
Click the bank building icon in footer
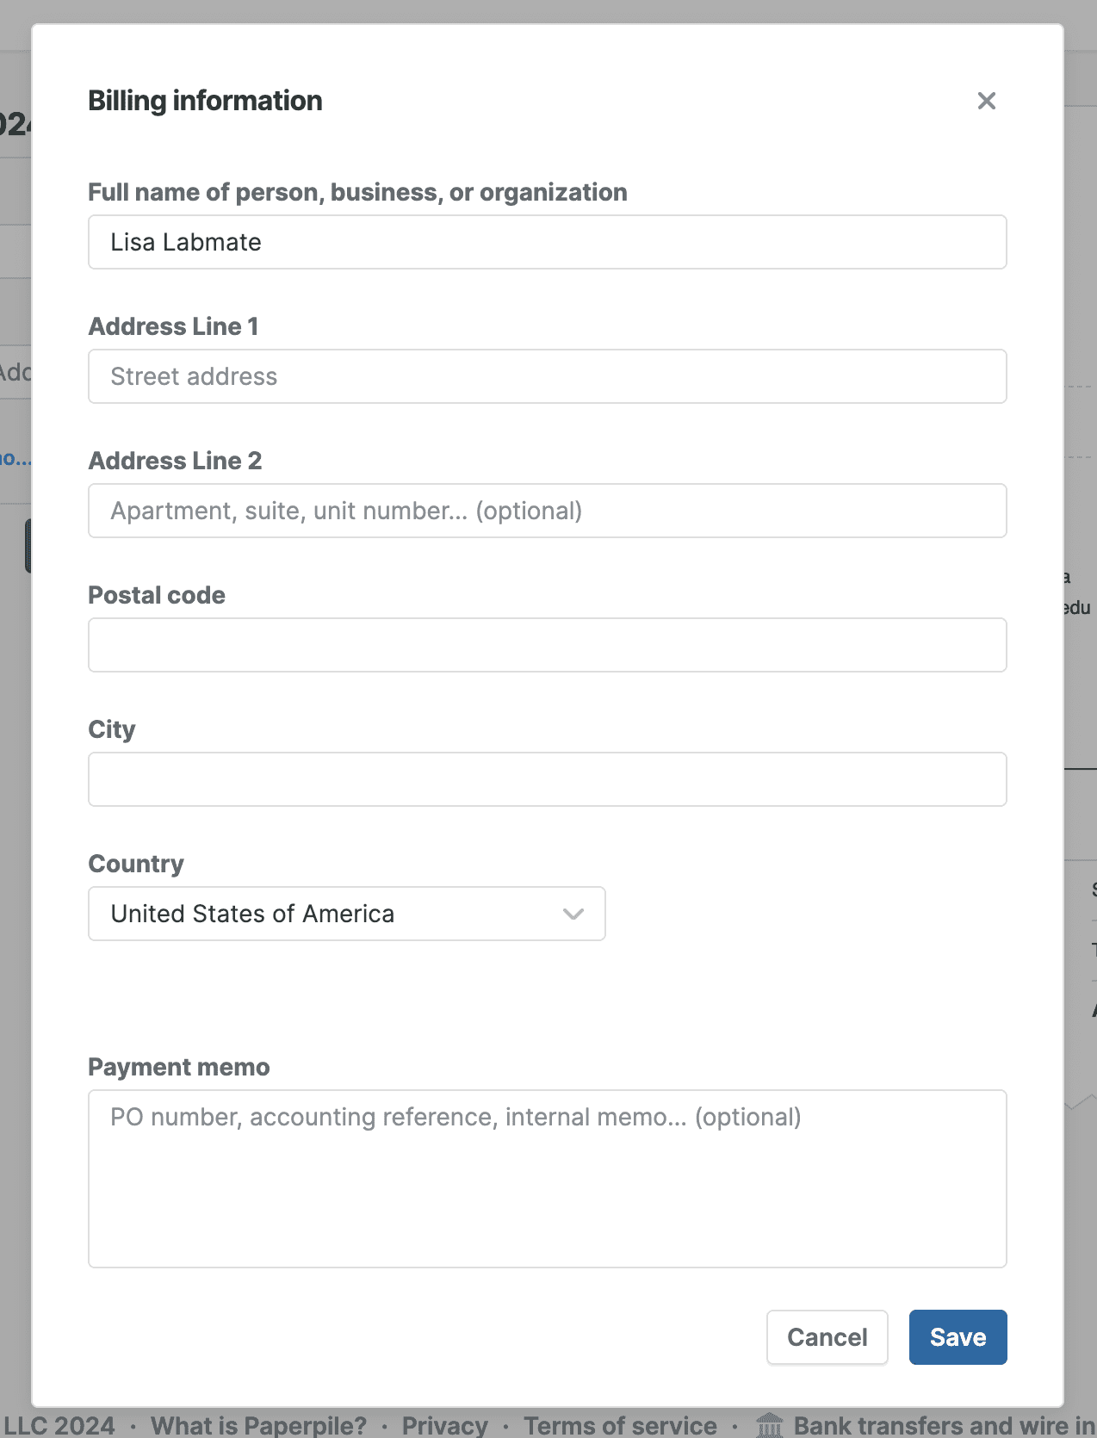click(769, 1425)
